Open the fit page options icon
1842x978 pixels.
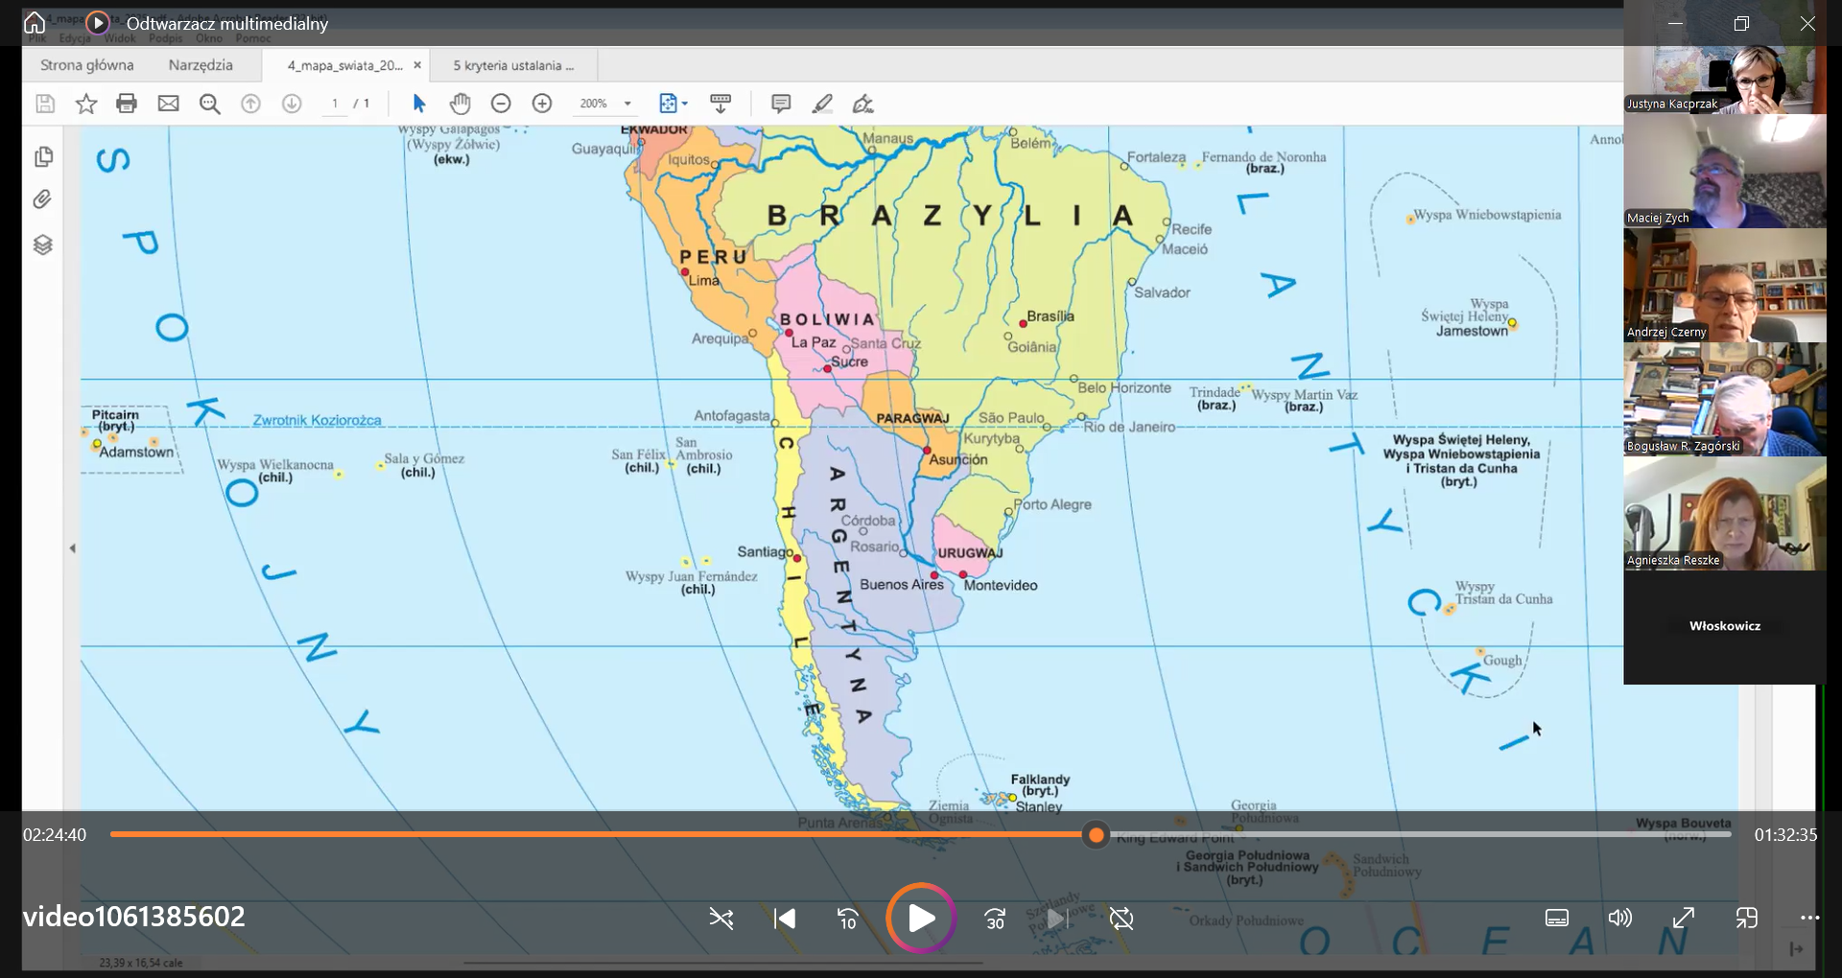coord(673,104)
